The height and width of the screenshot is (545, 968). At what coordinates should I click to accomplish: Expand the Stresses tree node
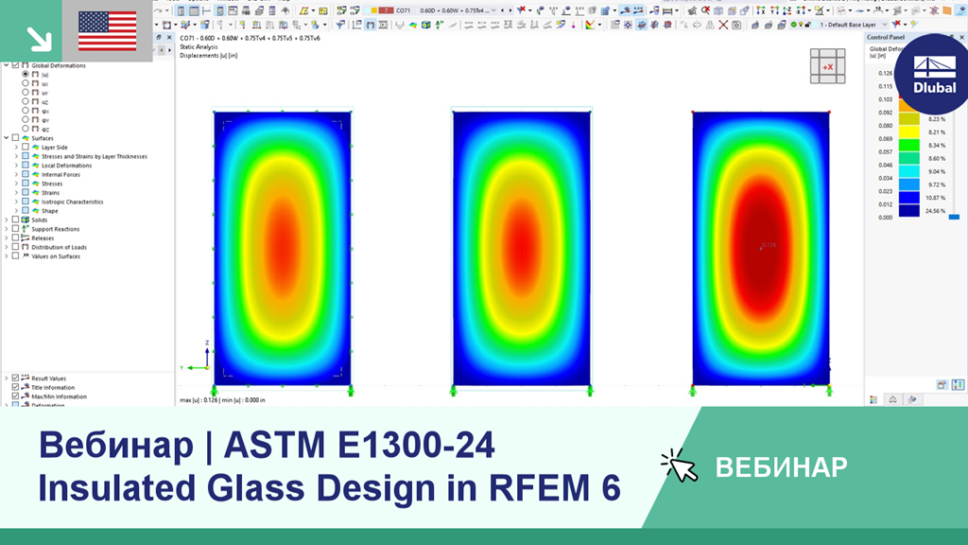tap(17, 184)
